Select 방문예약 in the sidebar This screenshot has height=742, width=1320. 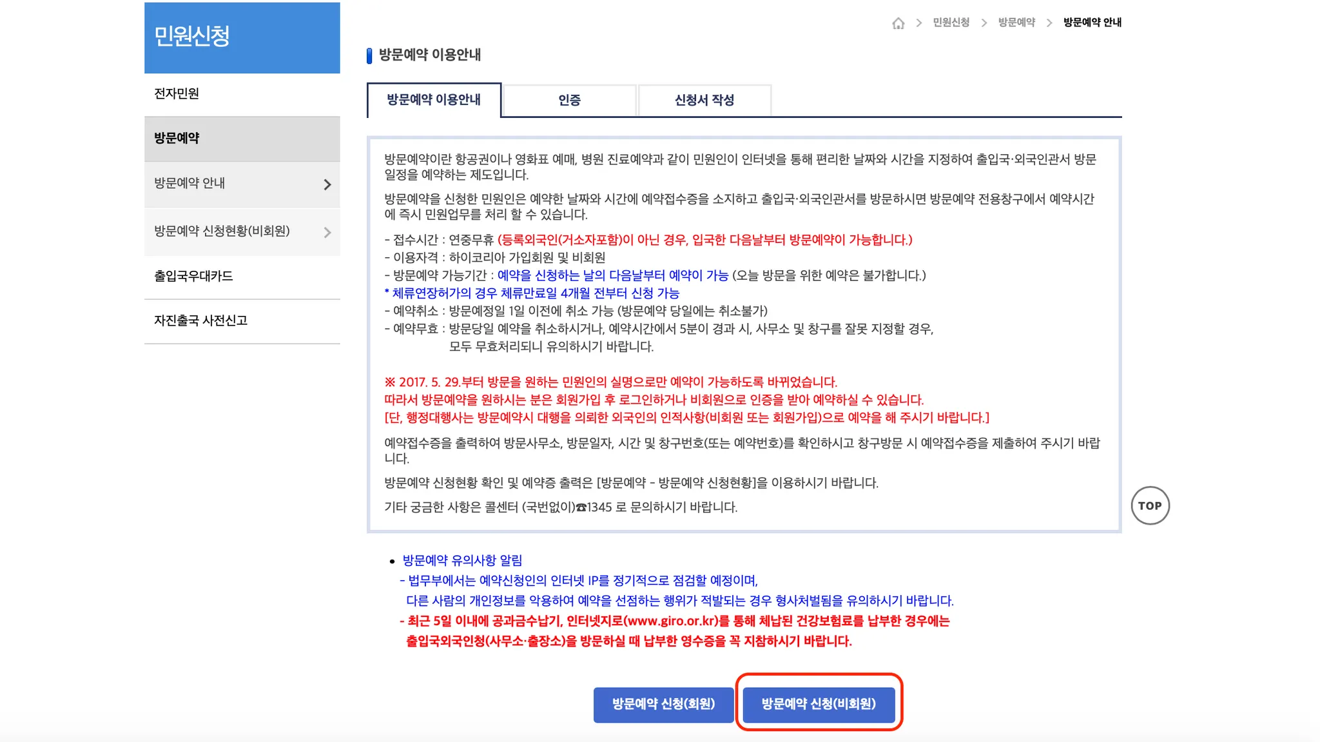(x=177, y=138)
